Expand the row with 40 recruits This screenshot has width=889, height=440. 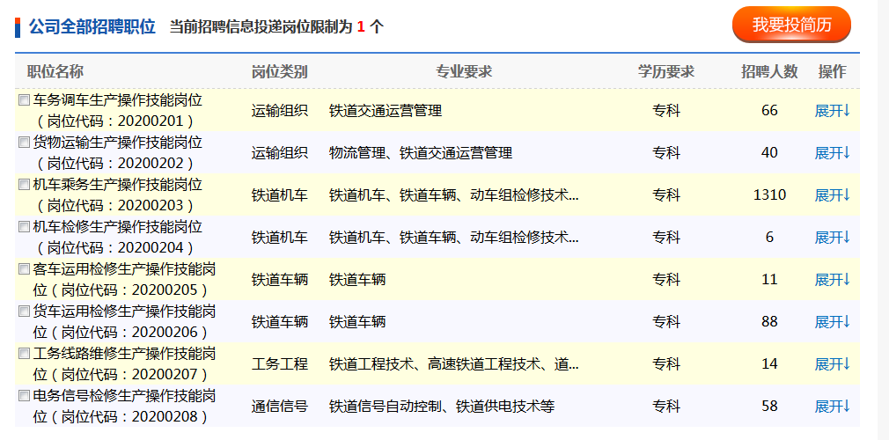pos(832,153)
